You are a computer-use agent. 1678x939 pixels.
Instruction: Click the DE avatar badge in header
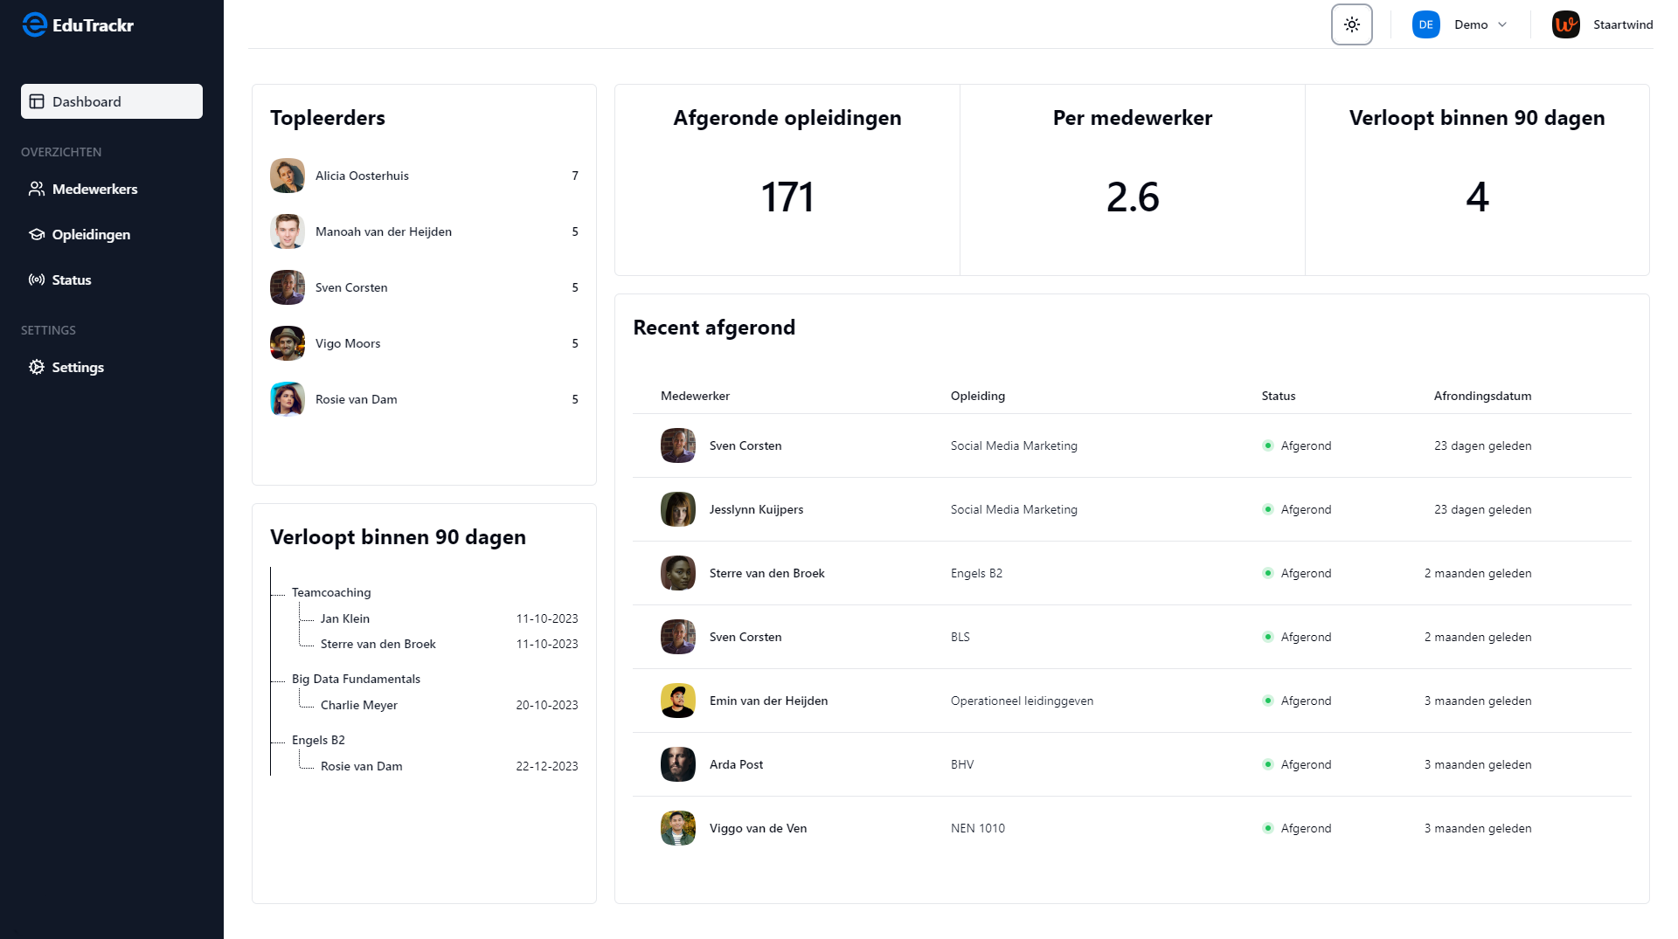click(x=1426, y=24)
